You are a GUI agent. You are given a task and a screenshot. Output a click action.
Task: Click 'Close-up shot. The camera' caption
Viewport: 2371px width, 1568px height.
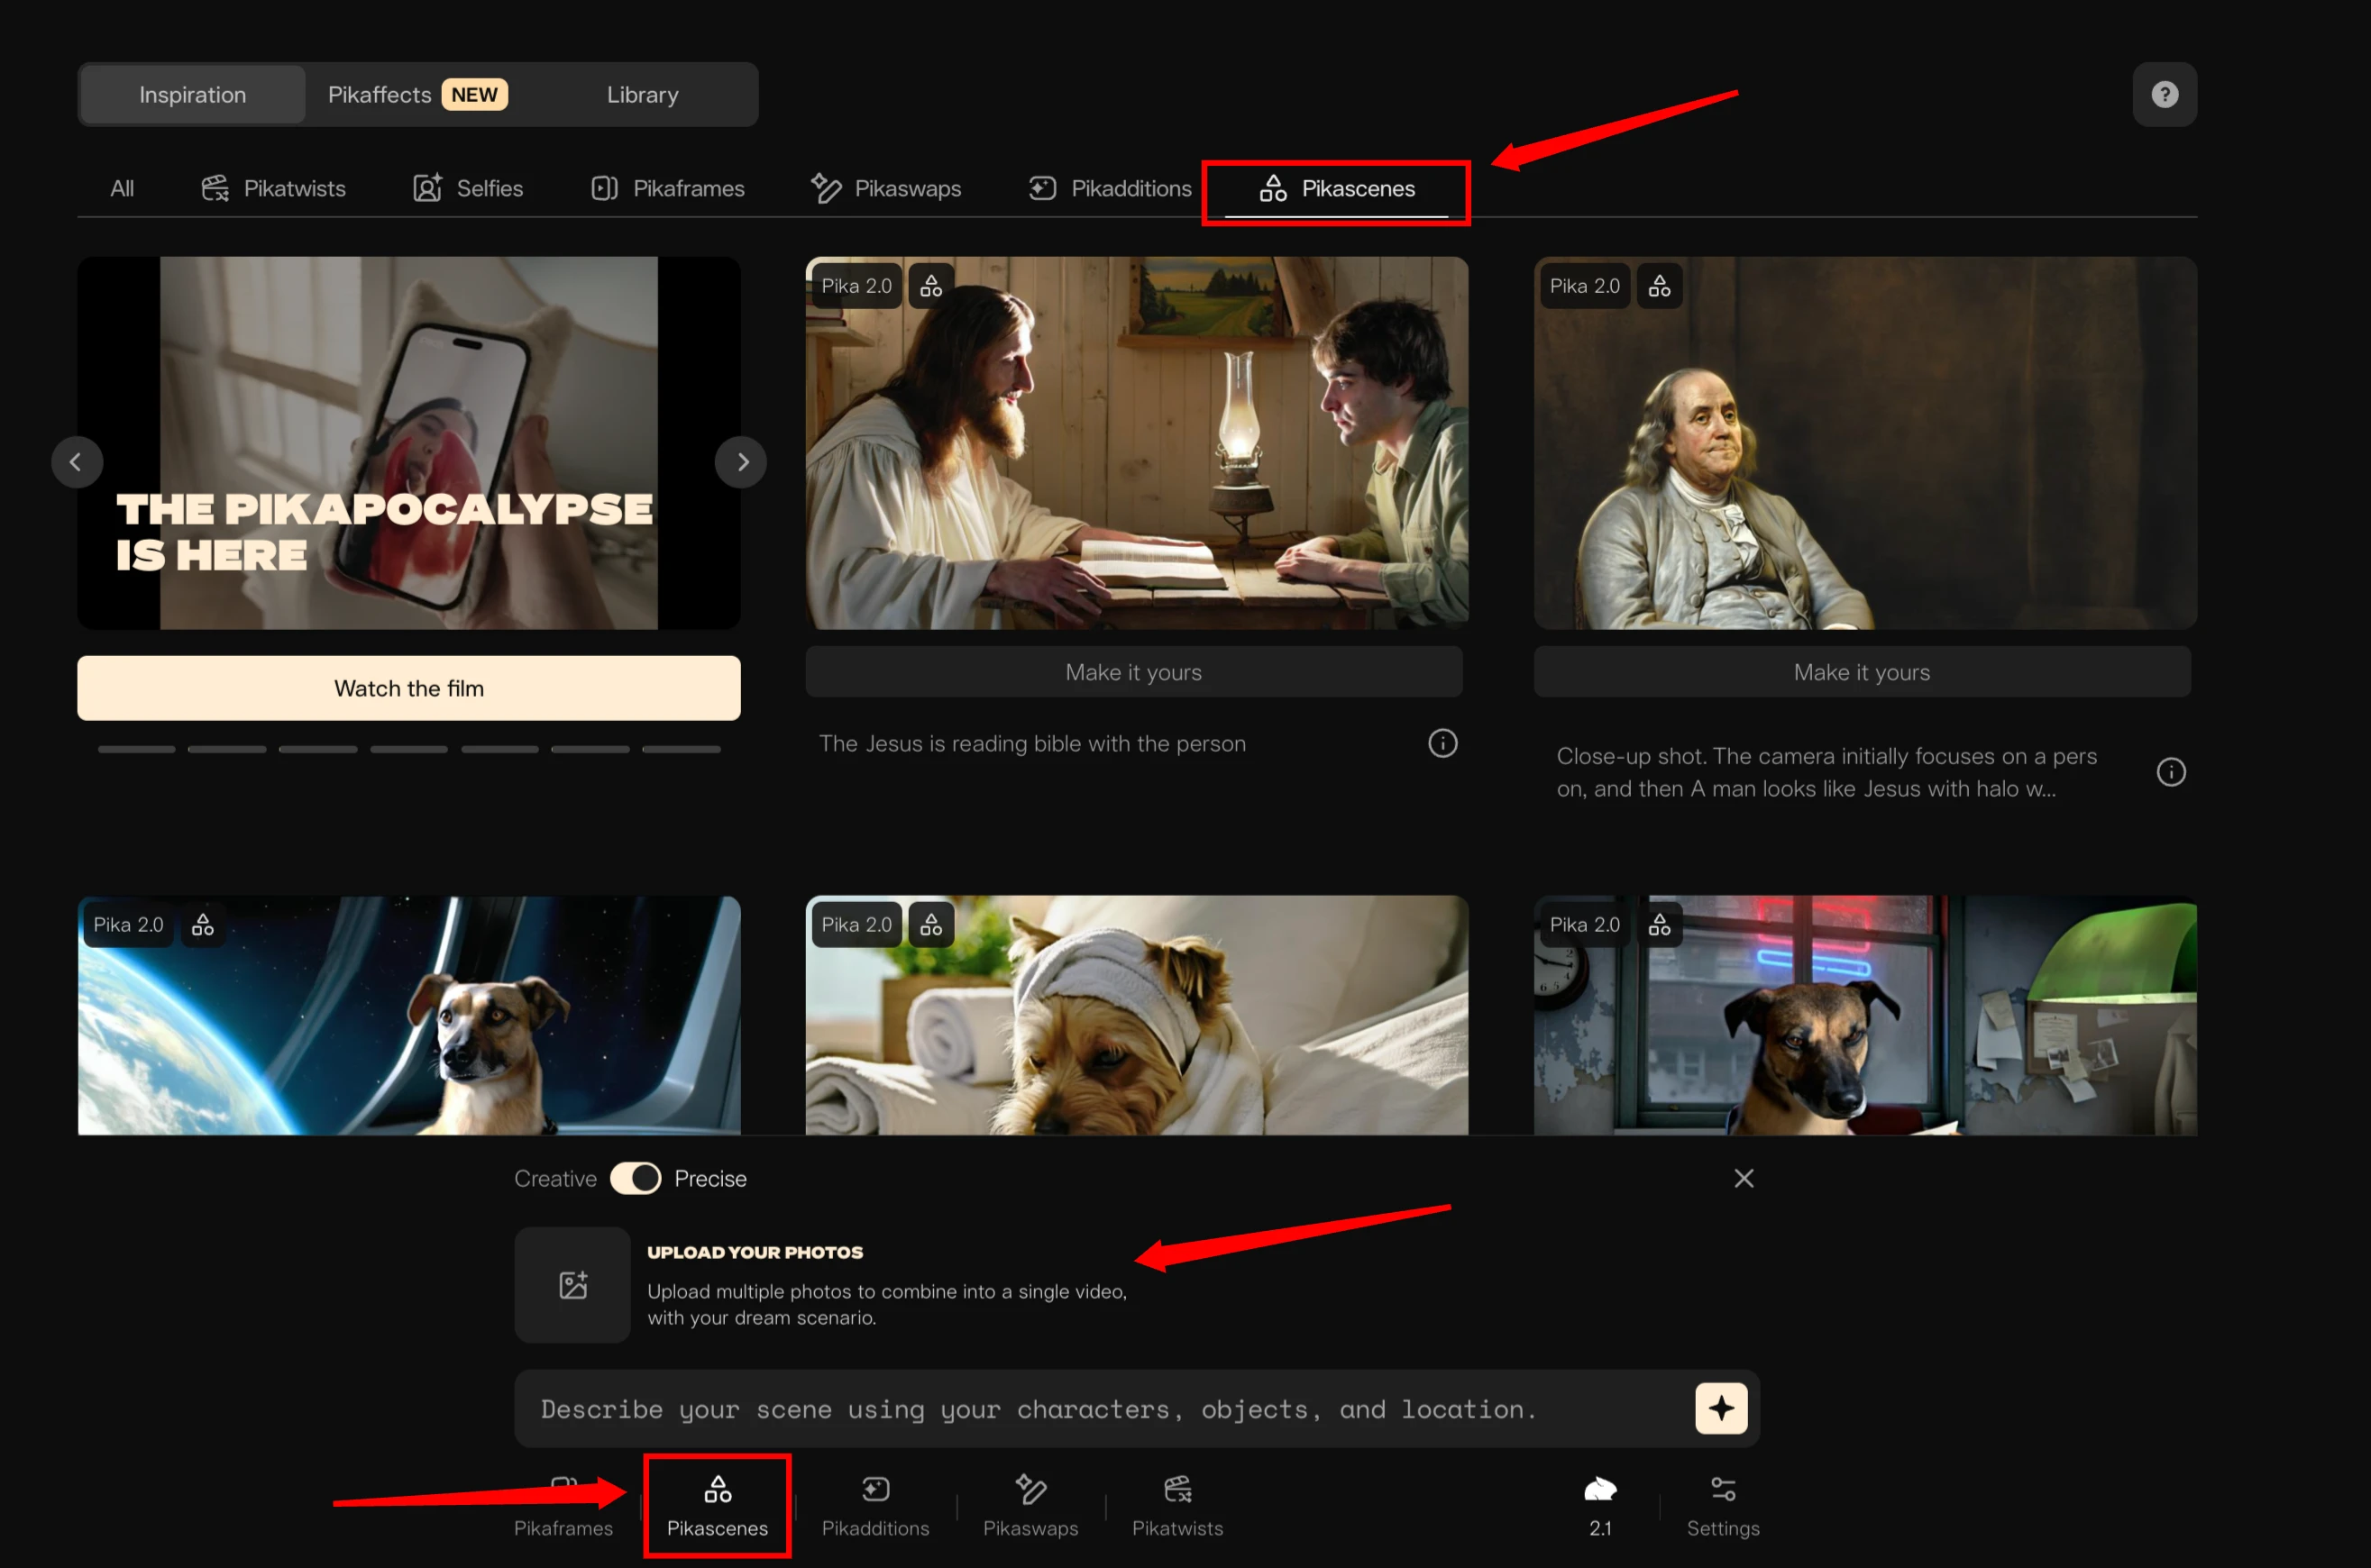[x=1826, y=772]
